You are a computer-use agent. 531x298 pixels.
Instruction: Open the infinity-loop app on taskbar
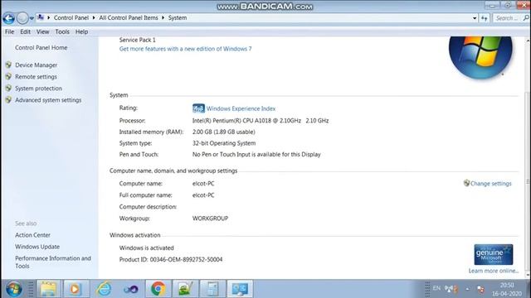click(x=131, y=289)
